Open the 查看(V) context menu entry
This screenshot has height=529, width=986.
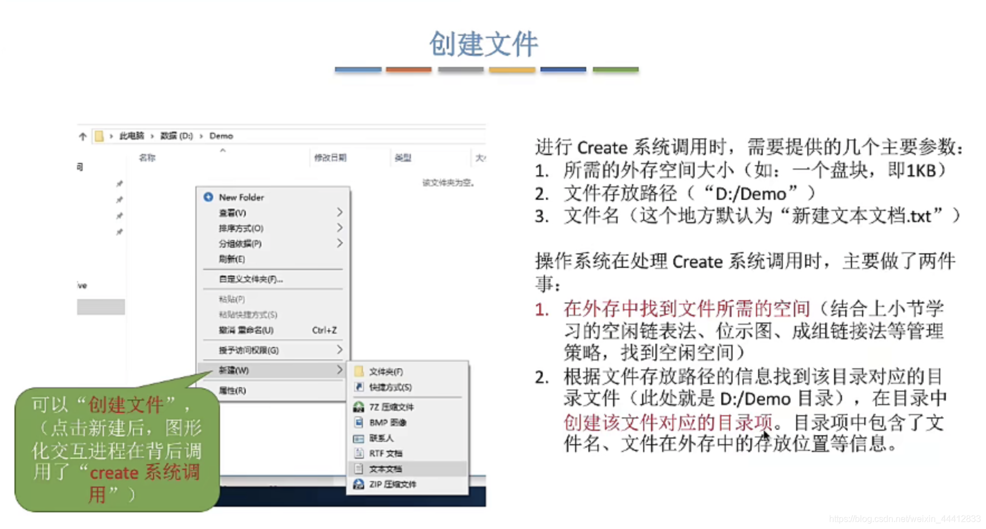coord(273,213)
